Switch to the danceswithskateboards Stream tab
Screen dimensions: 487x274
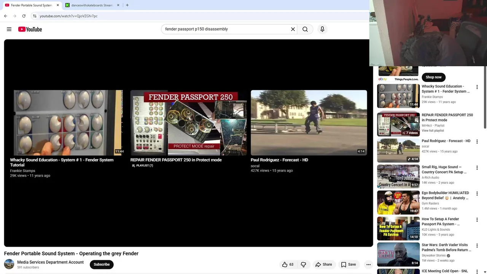tap(92, 5)
